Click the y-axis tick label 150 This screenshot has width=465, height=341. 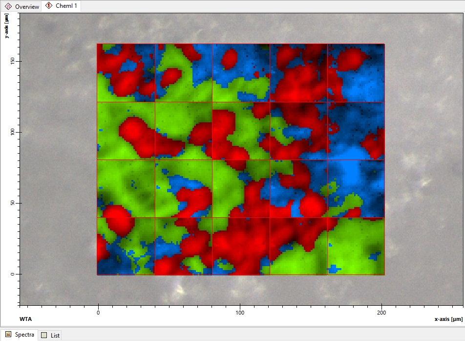pos(13,61)
